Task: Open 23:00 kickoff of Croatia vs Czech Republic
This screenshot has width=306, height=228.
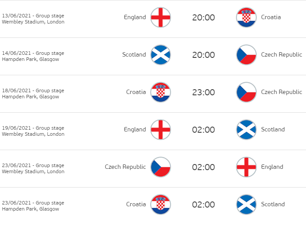Action: pyautogui.click(x=203, y=92)
